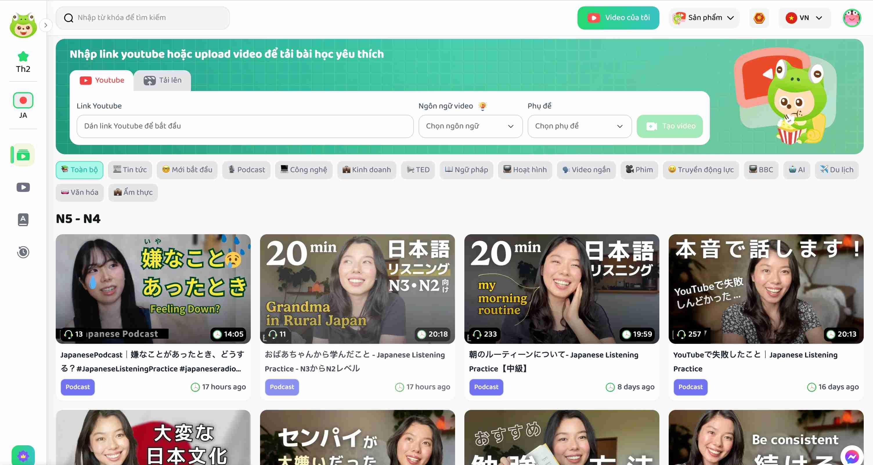873x465 pixels.
Task: Filter by Du lịch category
Action: tap(837, 170)
